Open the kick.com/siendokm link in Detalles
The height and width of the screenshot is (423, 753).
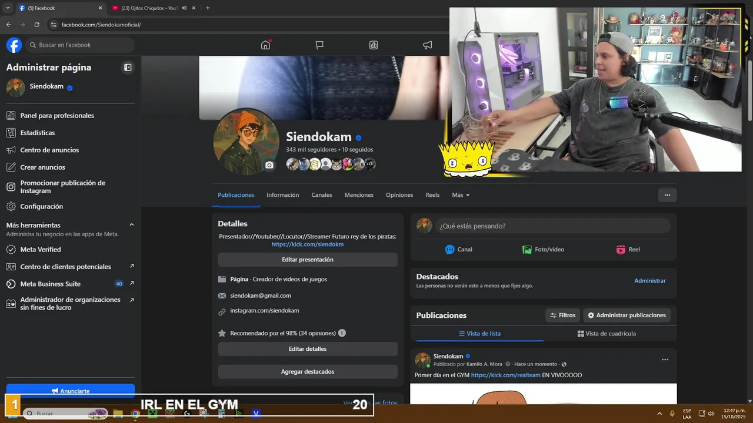click(x=308, y=244)
